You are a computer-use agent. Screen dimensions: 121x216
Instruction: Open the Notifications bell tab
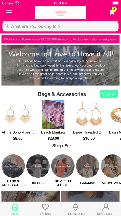tap(75, 209)
